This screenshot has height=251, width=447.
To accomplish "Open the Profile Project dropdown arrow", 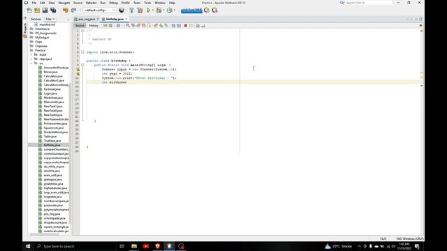I will (174, 10).
